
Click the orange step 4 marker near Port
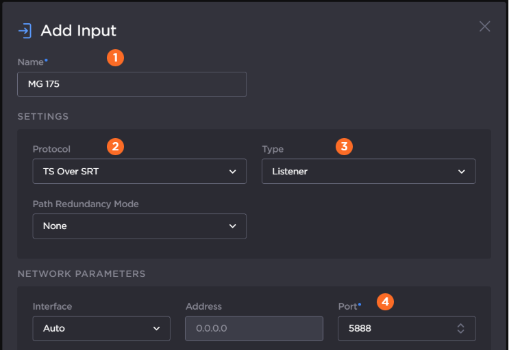click(386, 301)
